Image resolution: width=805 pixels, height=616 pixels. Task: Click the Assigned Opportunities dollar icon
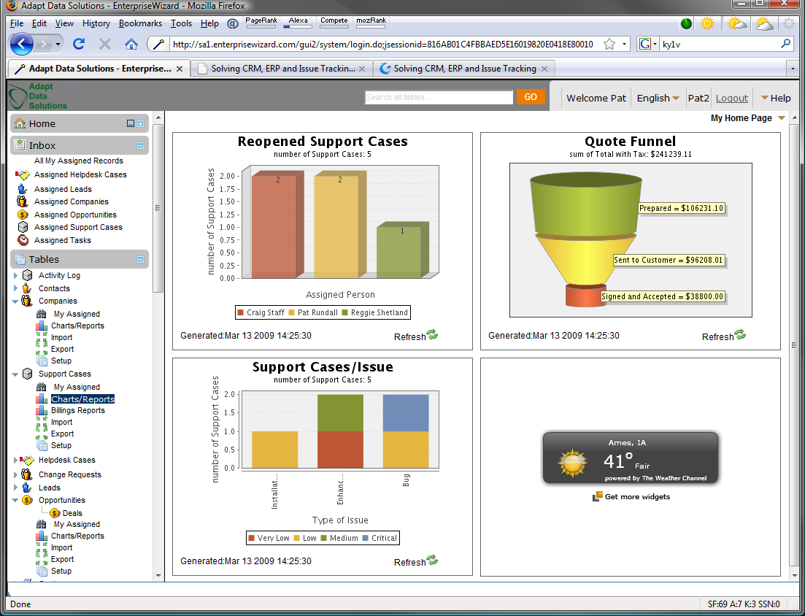23,215
